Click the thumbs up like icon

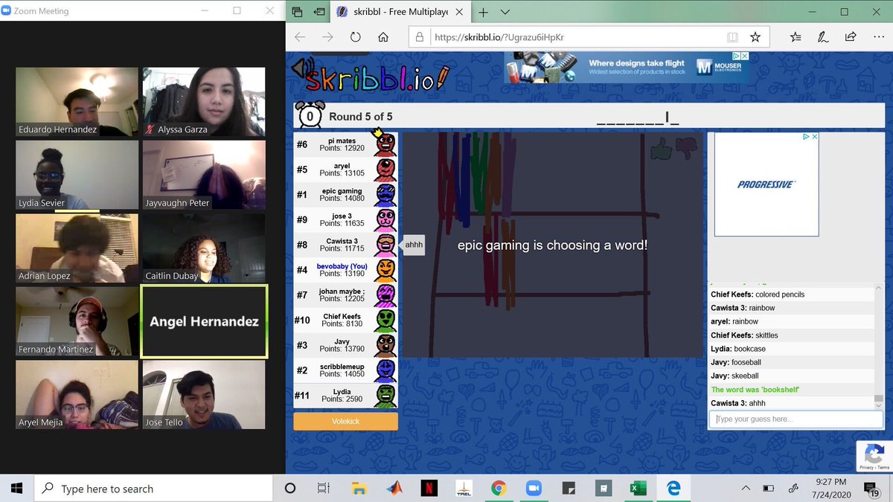coord(660,149)
